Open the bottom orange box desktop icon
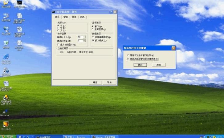This screenshot has height=138, width=224. [x=6, y=125]
